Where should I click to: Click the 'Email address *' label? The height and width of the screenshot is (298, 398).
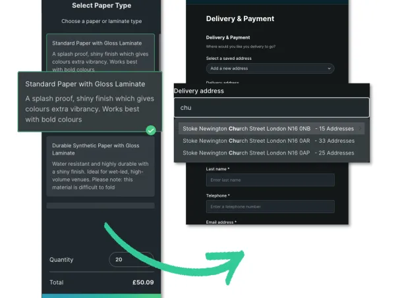221,222
